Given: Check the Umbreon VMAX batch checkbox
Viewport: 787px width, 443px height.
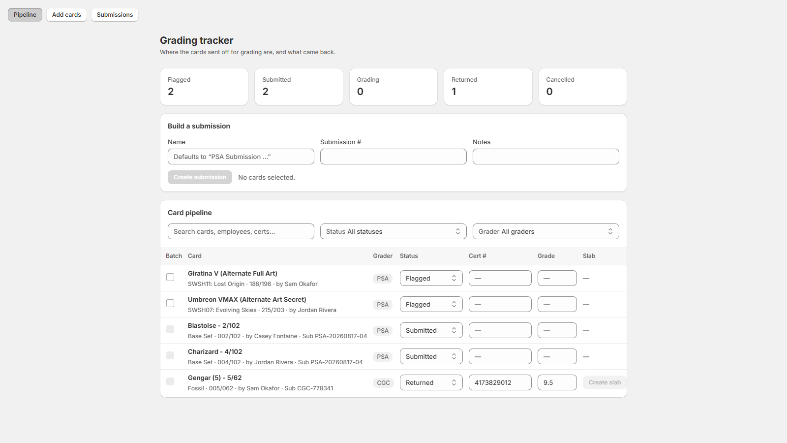Looking at the screenshot, I should point(170,303).
